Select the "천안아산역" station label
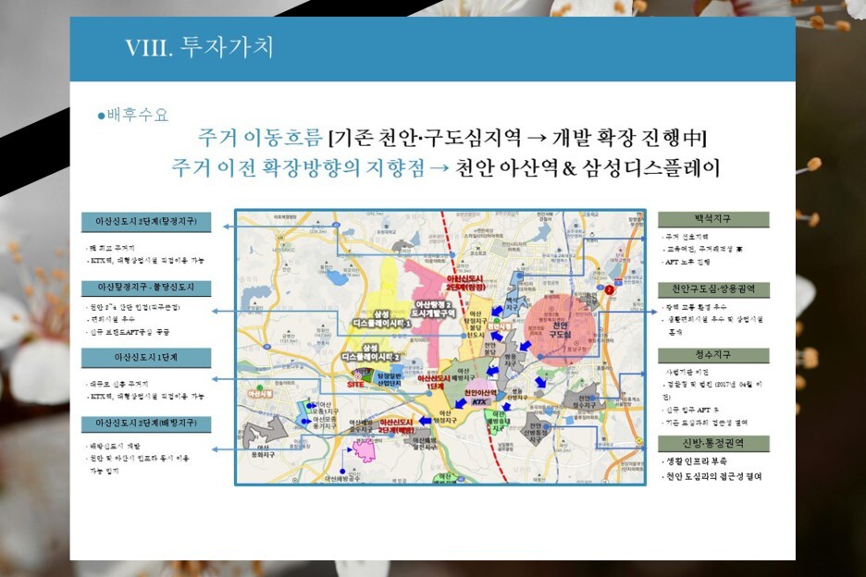866x577 pixels. pyautogui.click(x=480, y=393)
